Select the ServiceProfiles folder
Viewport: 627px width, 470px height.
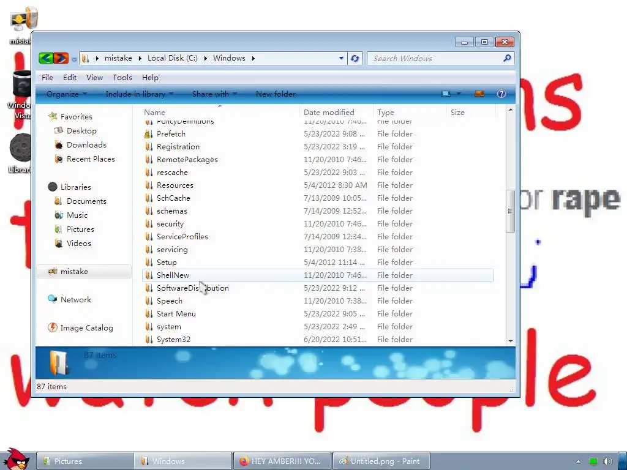tap(318, 237)
